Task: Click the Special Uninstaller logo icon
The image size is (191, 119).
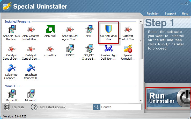Action: point(7,6)
